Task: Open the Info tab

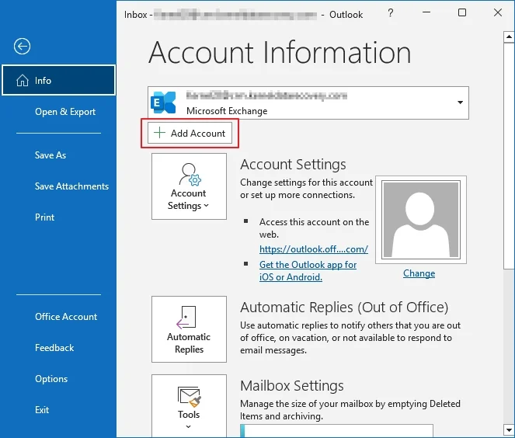Action: [58, 81]
